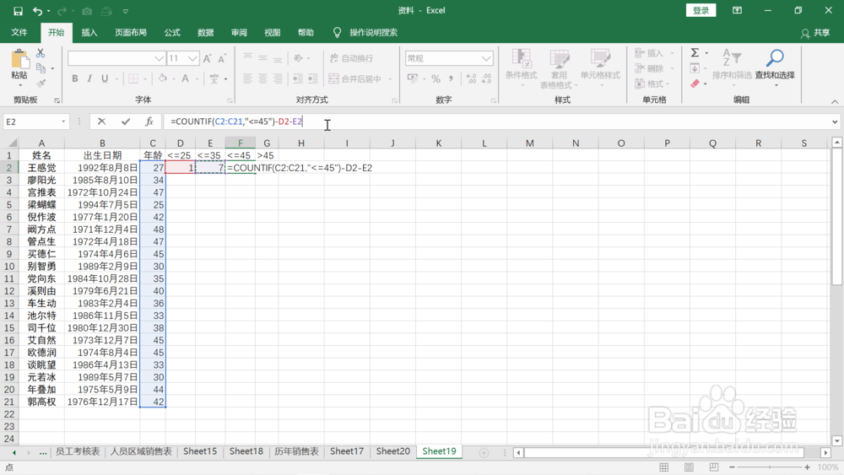The height and width of the screenshot is (475, 844).
Task: Open fill color bucket
Action: pos(162,79)
